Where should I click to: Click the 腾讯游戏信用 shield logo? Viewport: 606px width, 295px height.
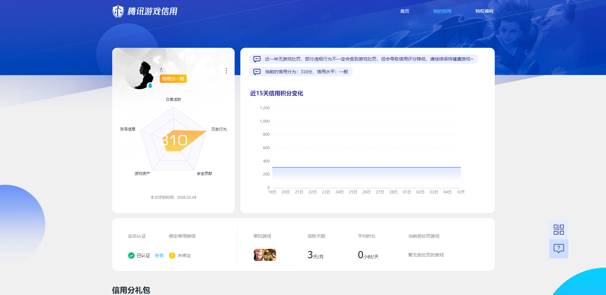tap(118, 11)
